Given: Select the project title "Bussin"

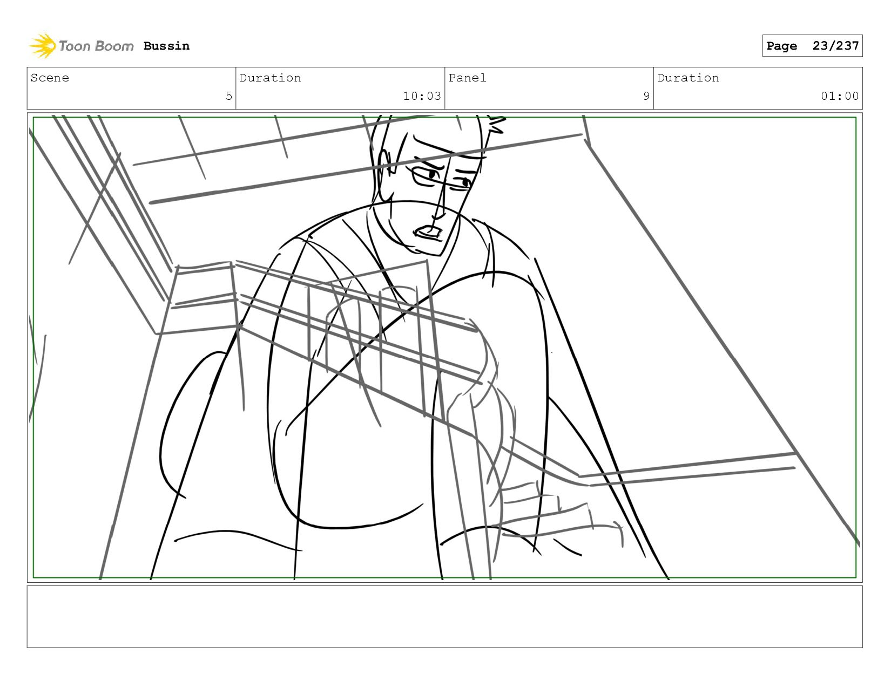Looking at the screenshot, I should (166, 46).
